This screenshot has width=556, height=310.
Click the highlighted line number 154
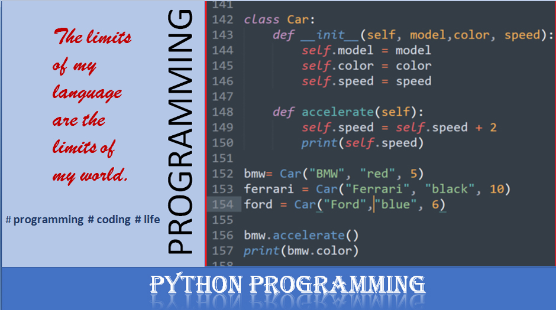click(222, 204)
